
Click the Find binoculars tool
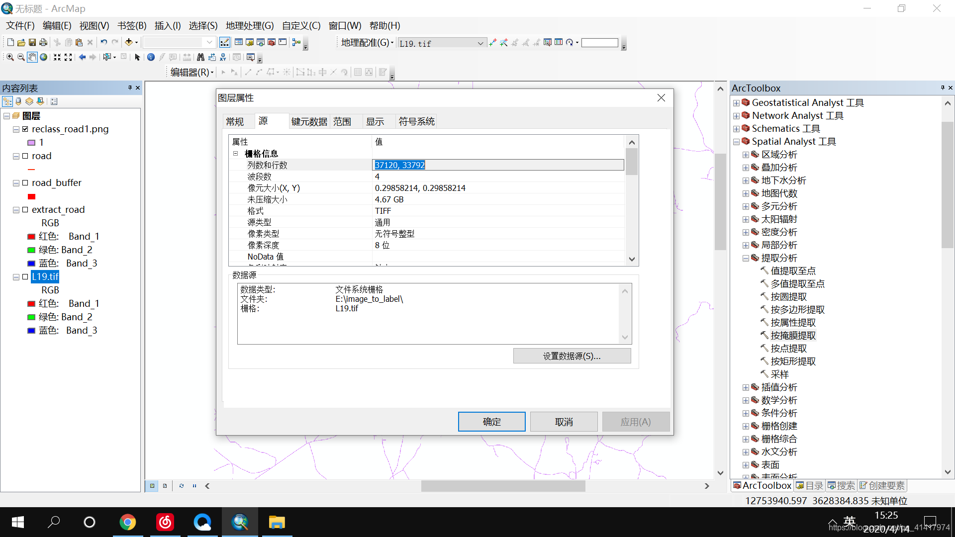(x=200, y=57)
